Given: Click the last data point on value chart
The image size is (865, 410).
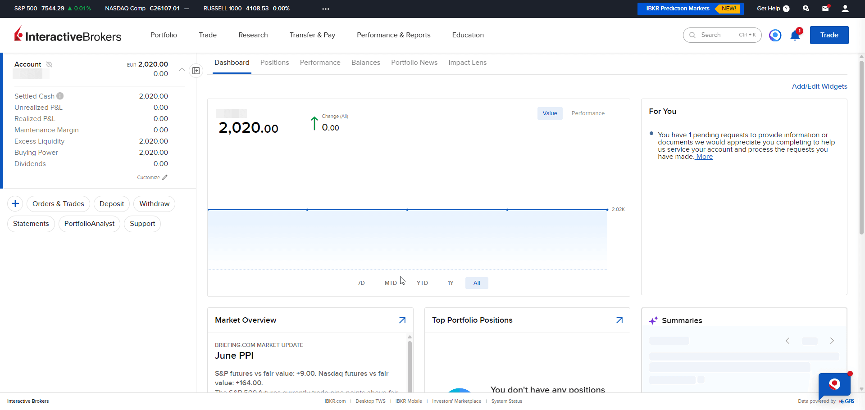Looking at the screenshot, I should point(607,210).
